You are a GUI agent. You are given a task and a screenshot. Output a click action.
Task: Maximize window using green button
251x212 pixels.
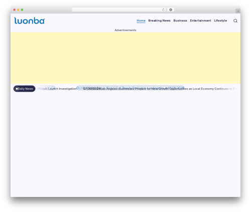pos(22,10)
